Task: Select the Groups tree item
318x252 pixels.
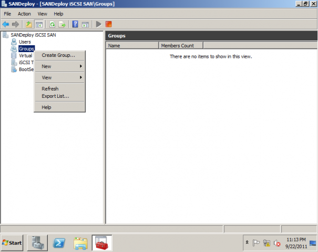Action: 26,49
